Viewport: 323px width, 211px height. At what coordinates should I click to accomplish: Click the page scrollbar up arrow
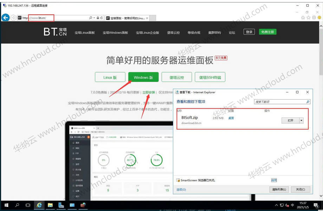(x=321, y=26)
